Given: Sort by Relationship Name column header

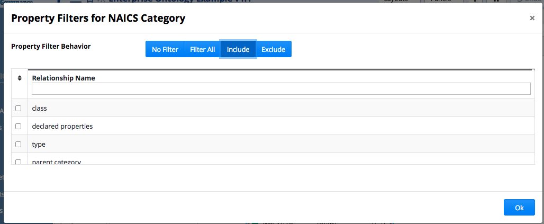Looking at the screenshot, I should point(64,78).
